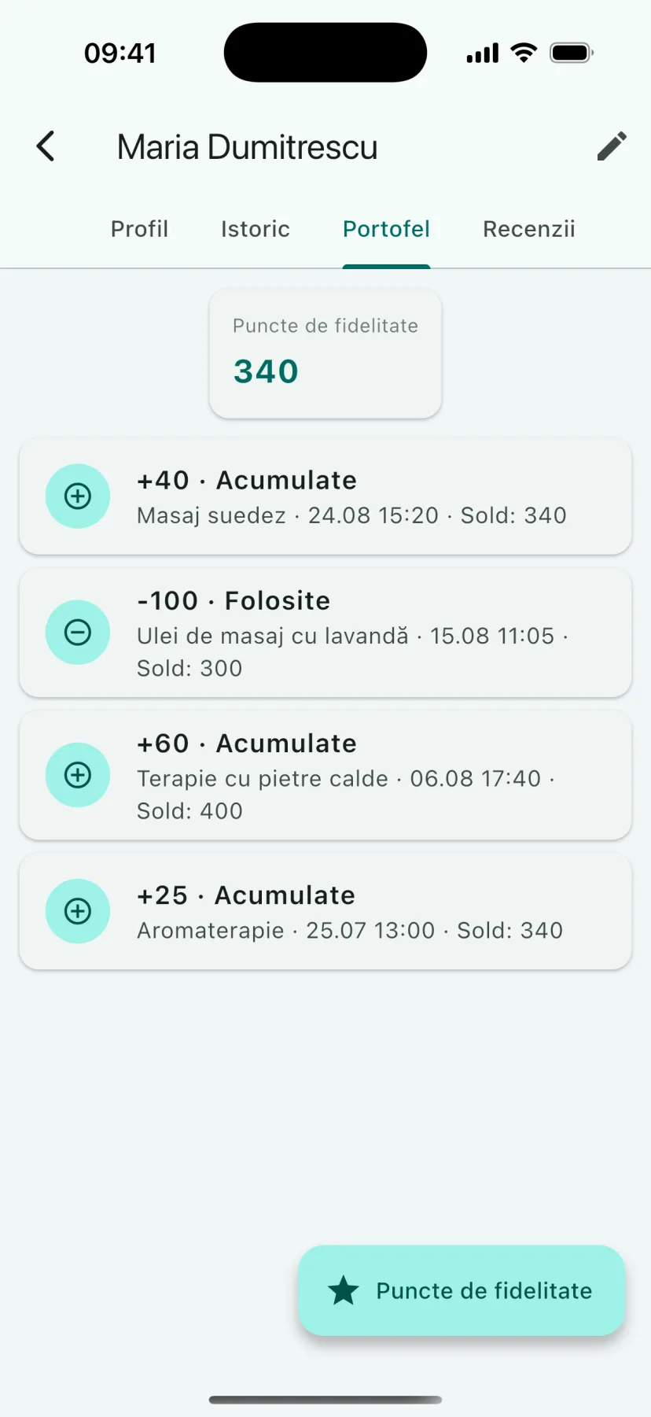
Task: Open the Istoric tab
Action: (256, 229)
